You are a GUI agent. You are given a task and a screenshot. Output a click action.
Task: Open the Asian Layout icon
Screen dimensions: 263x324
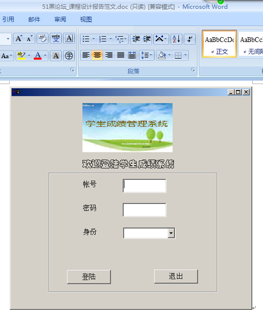[161, 39]
